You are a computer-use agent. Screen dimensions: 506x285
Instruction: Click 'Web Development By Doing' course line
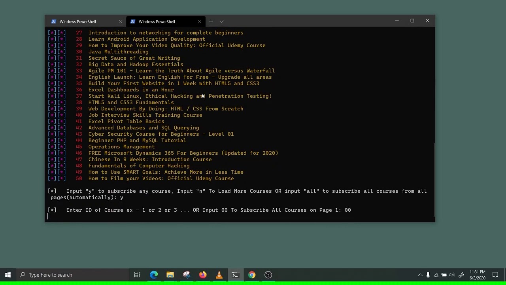click(x=166, y=109)
